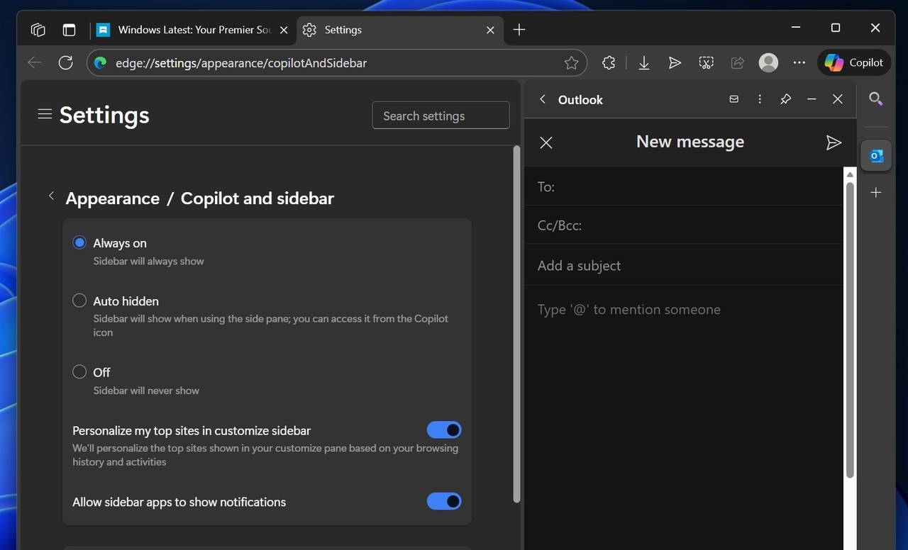
Task: Click the Outlook icon in sidebar
Action: [876, 156]
